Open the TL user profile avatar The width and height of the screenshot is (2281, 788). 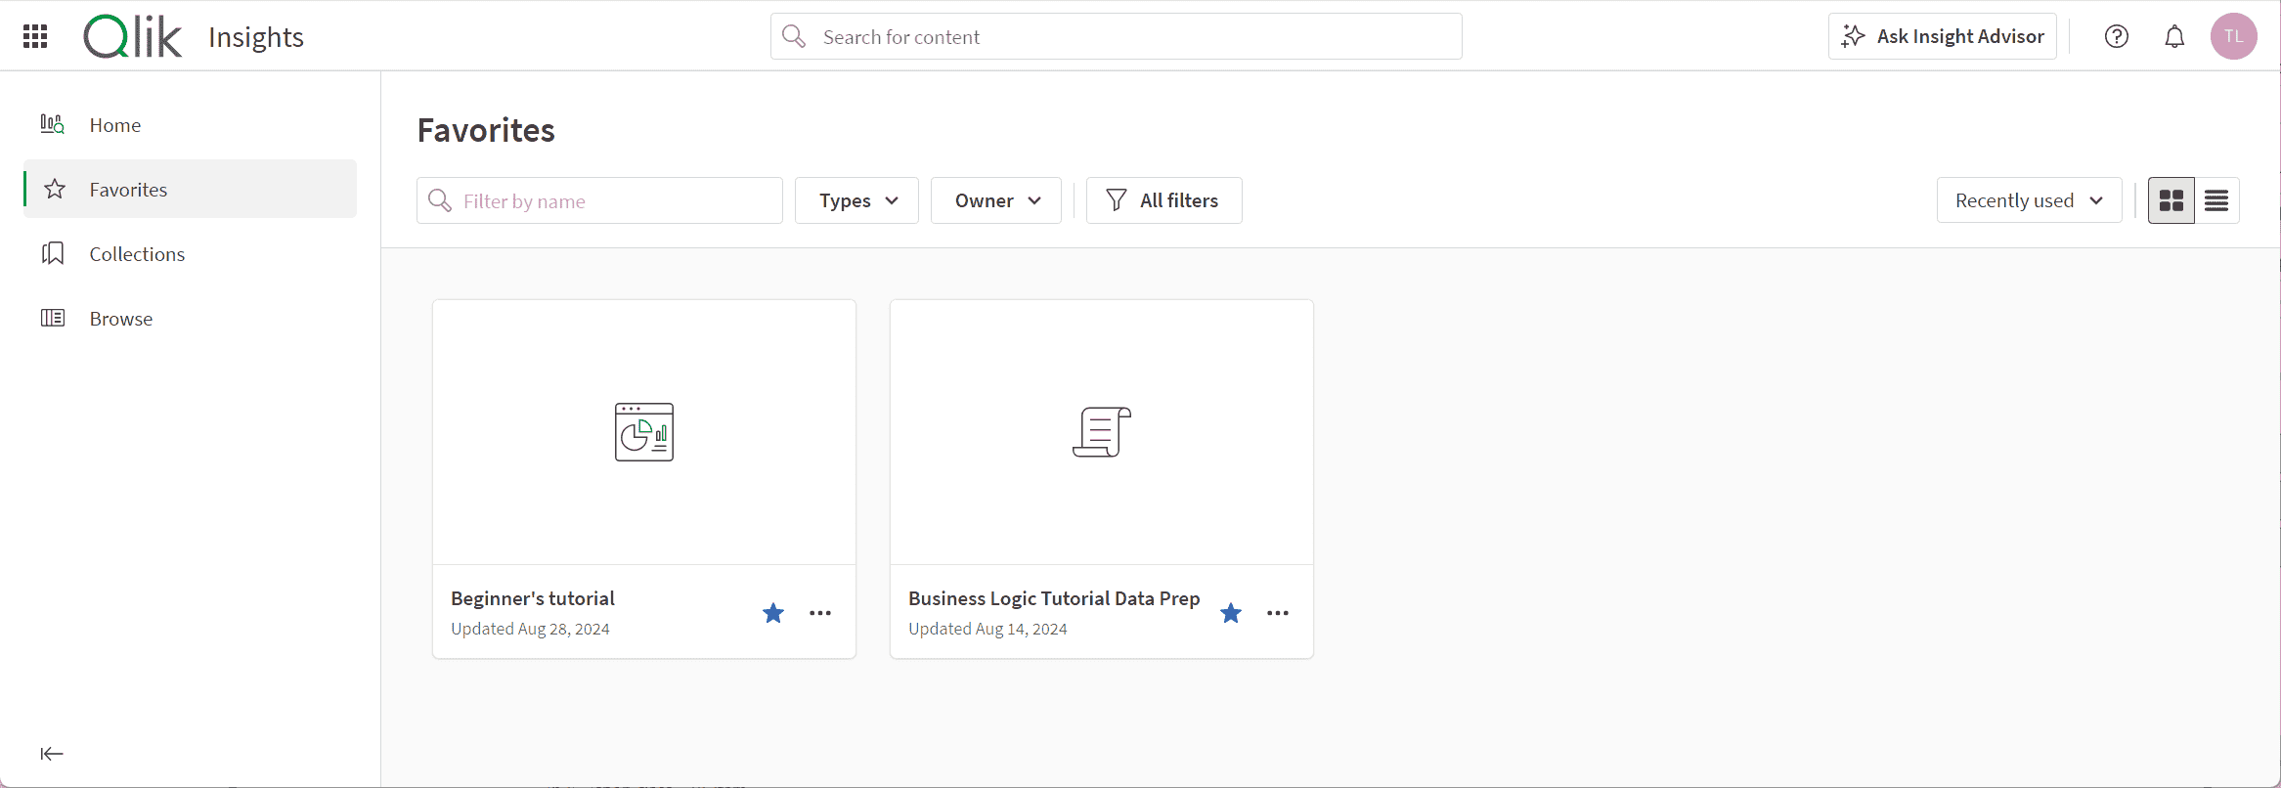click(x=2233, y=36)
